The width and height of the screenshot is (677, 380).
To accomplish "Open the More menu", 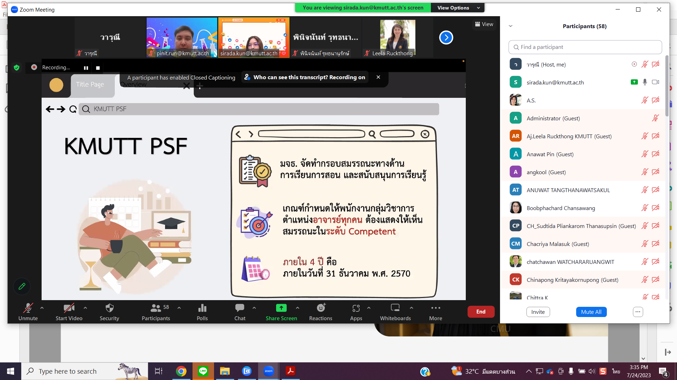I will pos(435,311).
